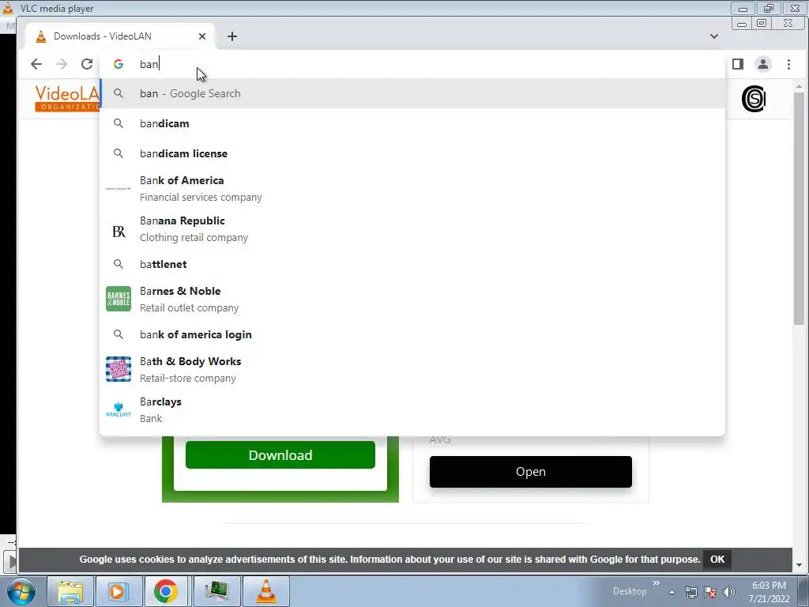
Task: Click the VideoLAN organization logo
Action: (x=66, y=98)
